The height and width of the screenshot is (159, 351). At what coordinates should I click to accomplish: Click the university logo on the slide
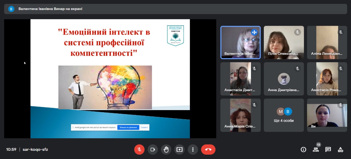click(x=175, y=36)
